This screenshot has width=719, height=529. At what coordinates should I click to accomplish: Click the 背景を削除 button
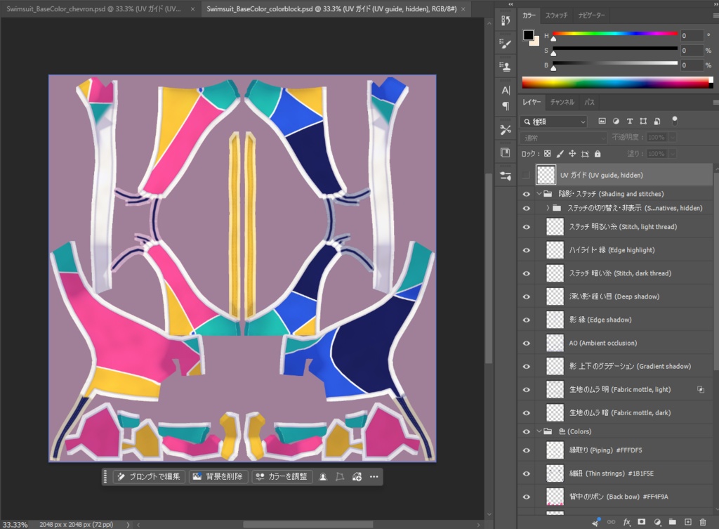click(218, 477)
